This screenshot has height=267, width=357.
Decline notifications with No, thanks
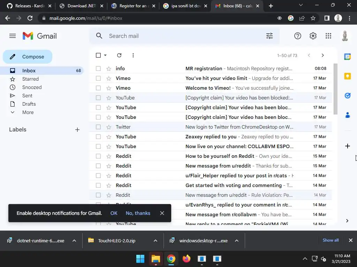(138, 213)
